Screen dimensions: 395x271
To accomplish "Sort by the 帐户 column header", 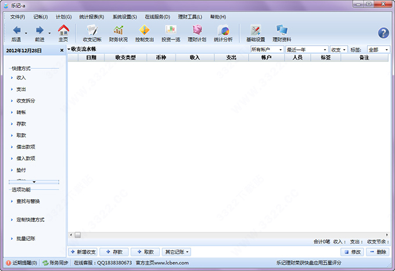I will click(x=266, y=57).
